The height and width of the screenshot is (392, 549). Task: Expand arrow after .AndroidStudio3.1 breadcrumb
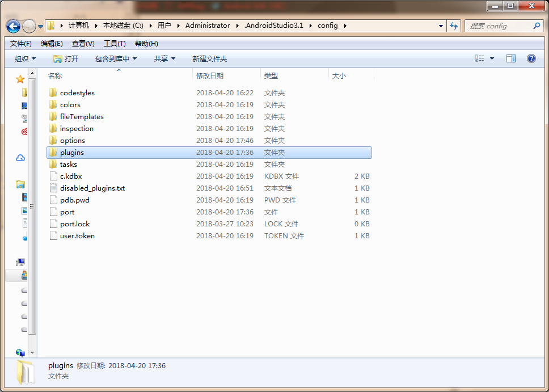tap(311, 26)
